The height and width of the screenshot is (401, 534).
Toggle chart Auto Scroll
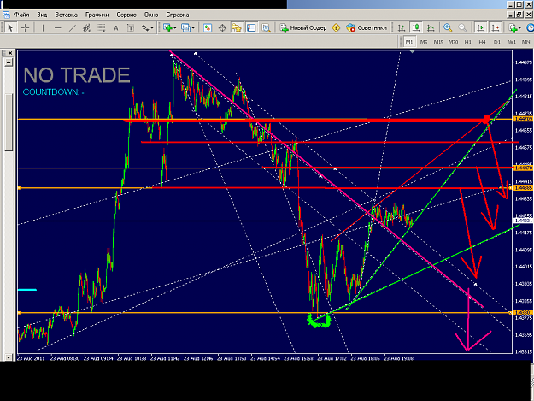coord(480,28)
